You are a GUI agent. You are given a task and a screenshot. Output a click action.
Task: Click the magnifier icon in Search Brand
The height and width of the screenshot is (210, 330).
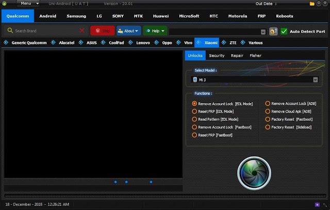(x=10, y=30)
